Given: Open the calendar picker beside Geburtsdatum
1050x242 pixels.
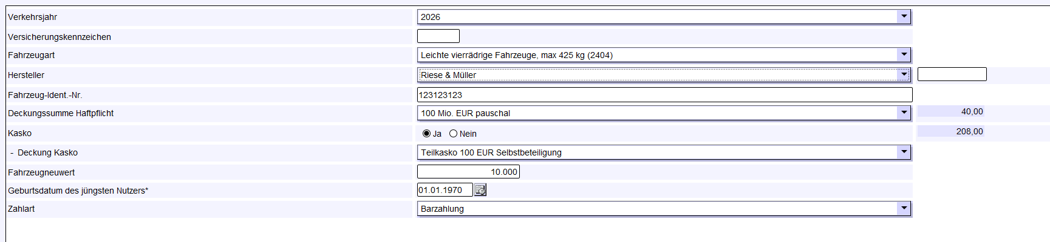Looking at the screenshot, I should coord(480,190).
